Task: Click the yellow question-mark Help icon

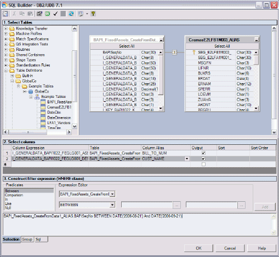Action: [93, 14]
